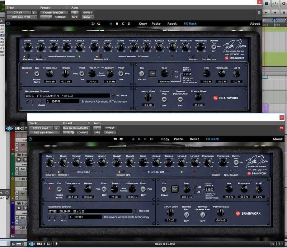Viewport: 287px width, 248px height.
Task: Click microphone icon in lower UAD-2 bar
Action: (x=57, y=244)
